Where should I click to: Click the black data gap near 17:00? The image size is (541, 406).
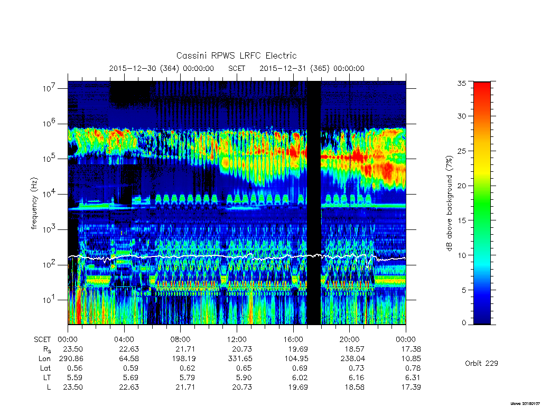tap(314, 203)
